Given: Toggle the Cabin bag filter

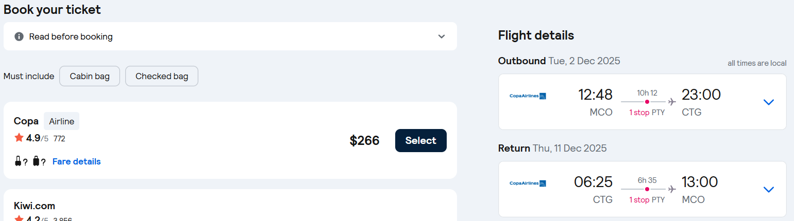Looking at the screenshot, I should point(90,76).
